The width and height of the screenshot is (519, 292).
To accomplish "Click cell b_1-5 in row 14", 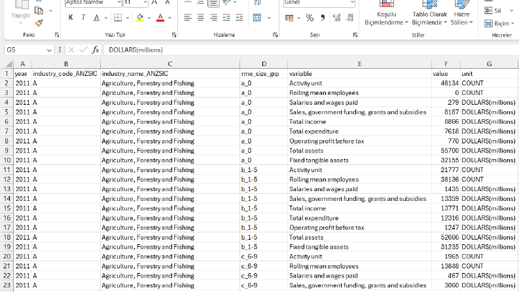I will pos(264,198).
